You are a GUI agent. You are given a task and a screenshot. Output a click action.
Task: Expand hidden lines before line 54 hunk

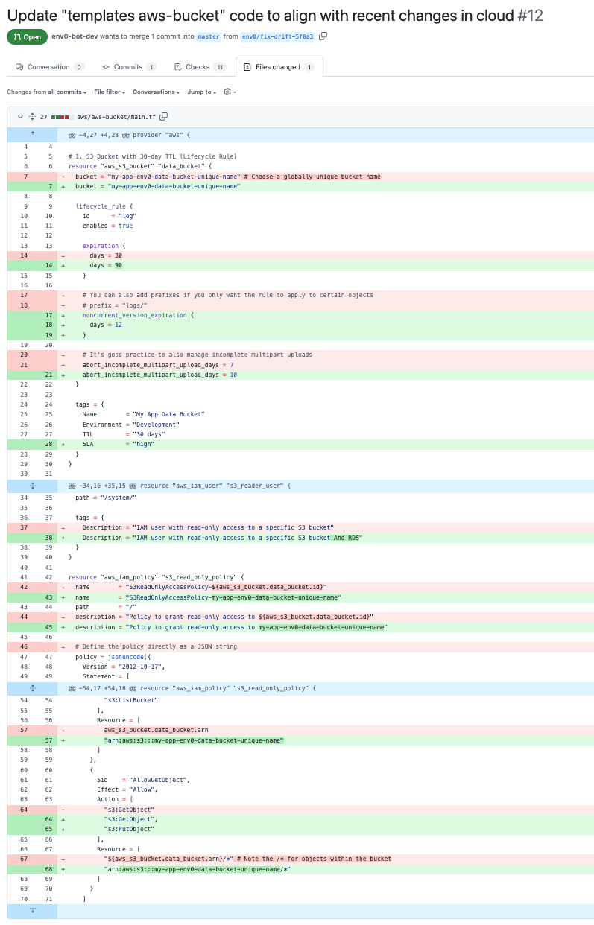tap(32, 688)
